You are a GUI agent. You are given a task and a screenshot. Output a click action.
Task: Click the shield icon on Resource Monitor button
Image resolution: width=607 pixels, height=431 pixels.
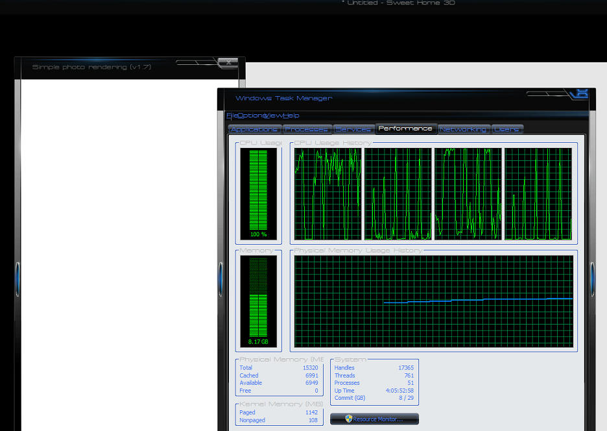pos(348,419)
